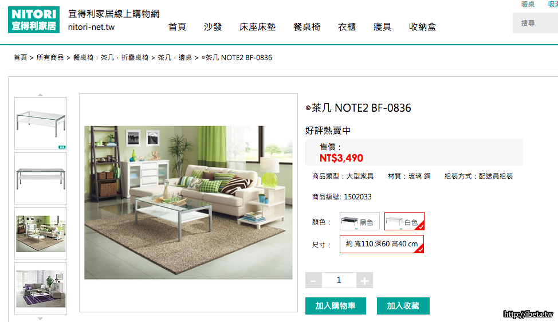Choose the 黑色 color option
This screenshot has width=558, height=322.
coord(360,221)
